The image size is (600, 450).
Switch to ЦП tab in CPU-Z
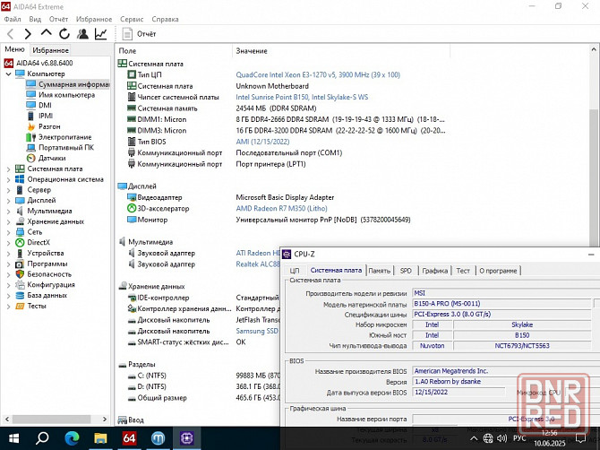pyautogui.click(x=295, y=271)
